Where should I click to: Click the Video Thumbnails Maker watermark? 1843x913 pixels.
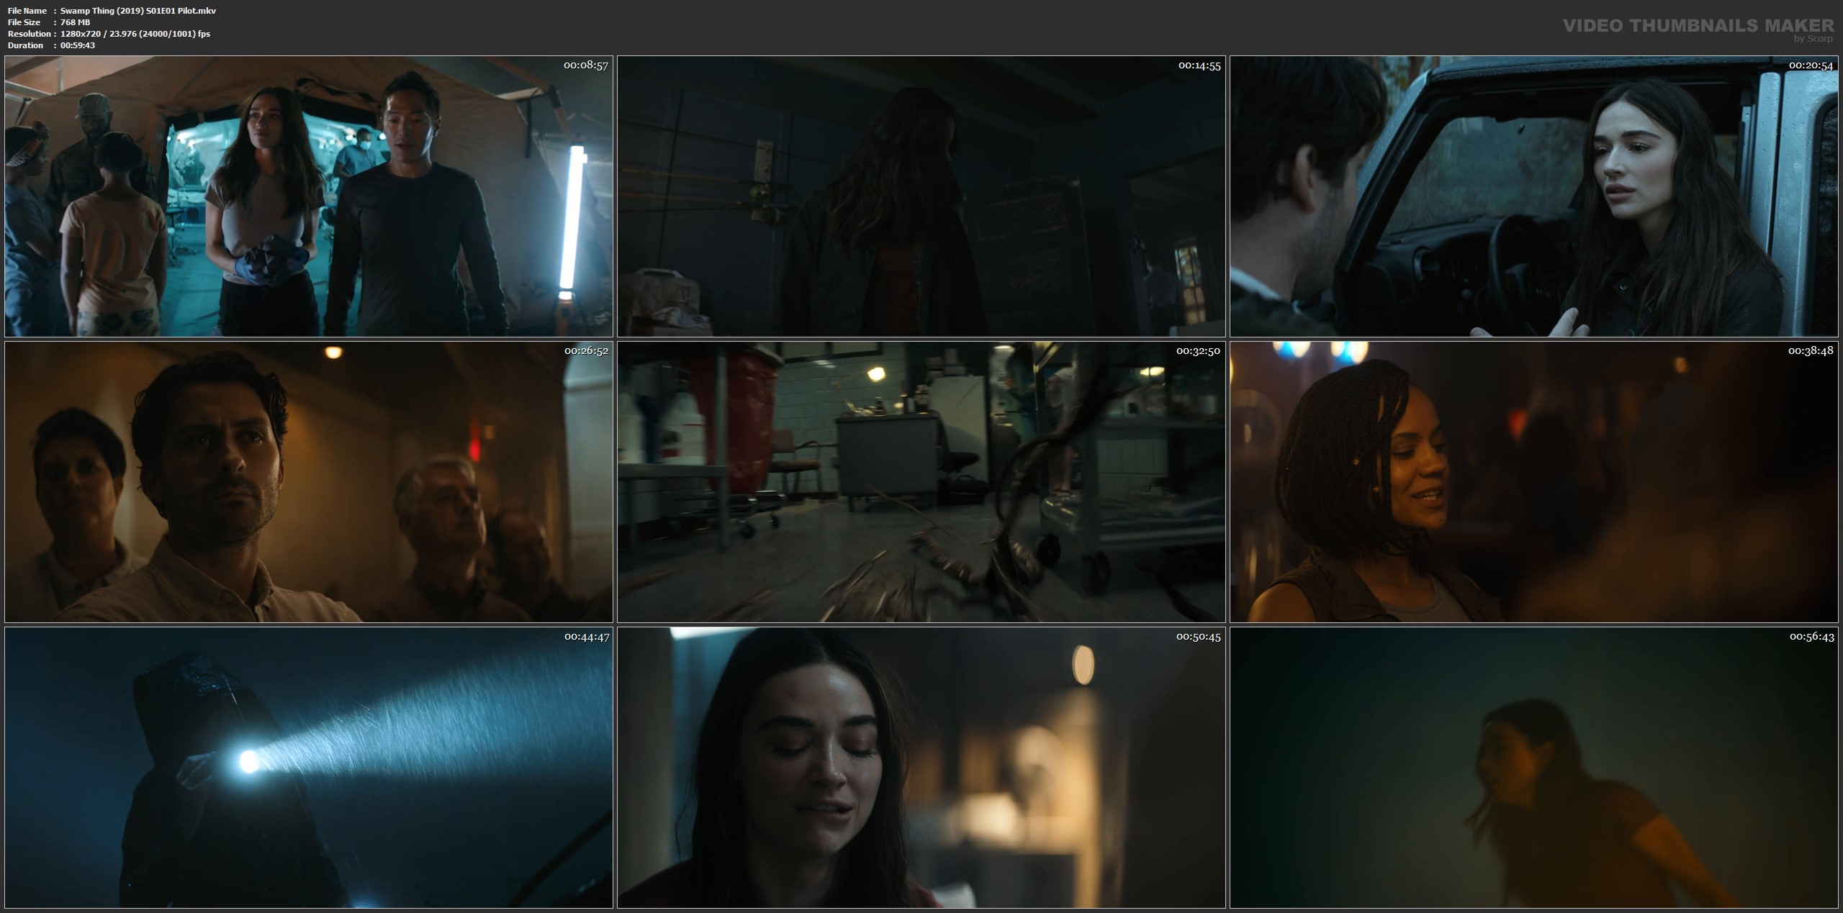point(1698,26)
